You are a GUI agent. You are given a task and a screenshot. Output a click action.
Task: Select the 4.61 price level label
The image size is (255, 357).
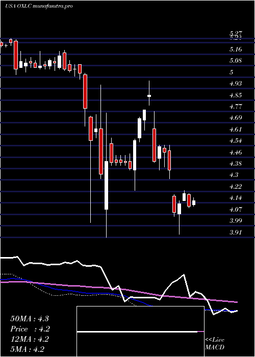[236, 130]
